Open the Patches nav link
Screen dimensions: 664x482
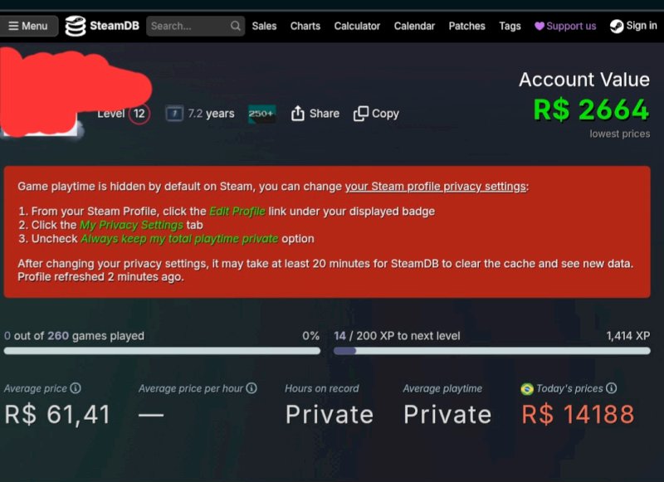click(466, 26)
